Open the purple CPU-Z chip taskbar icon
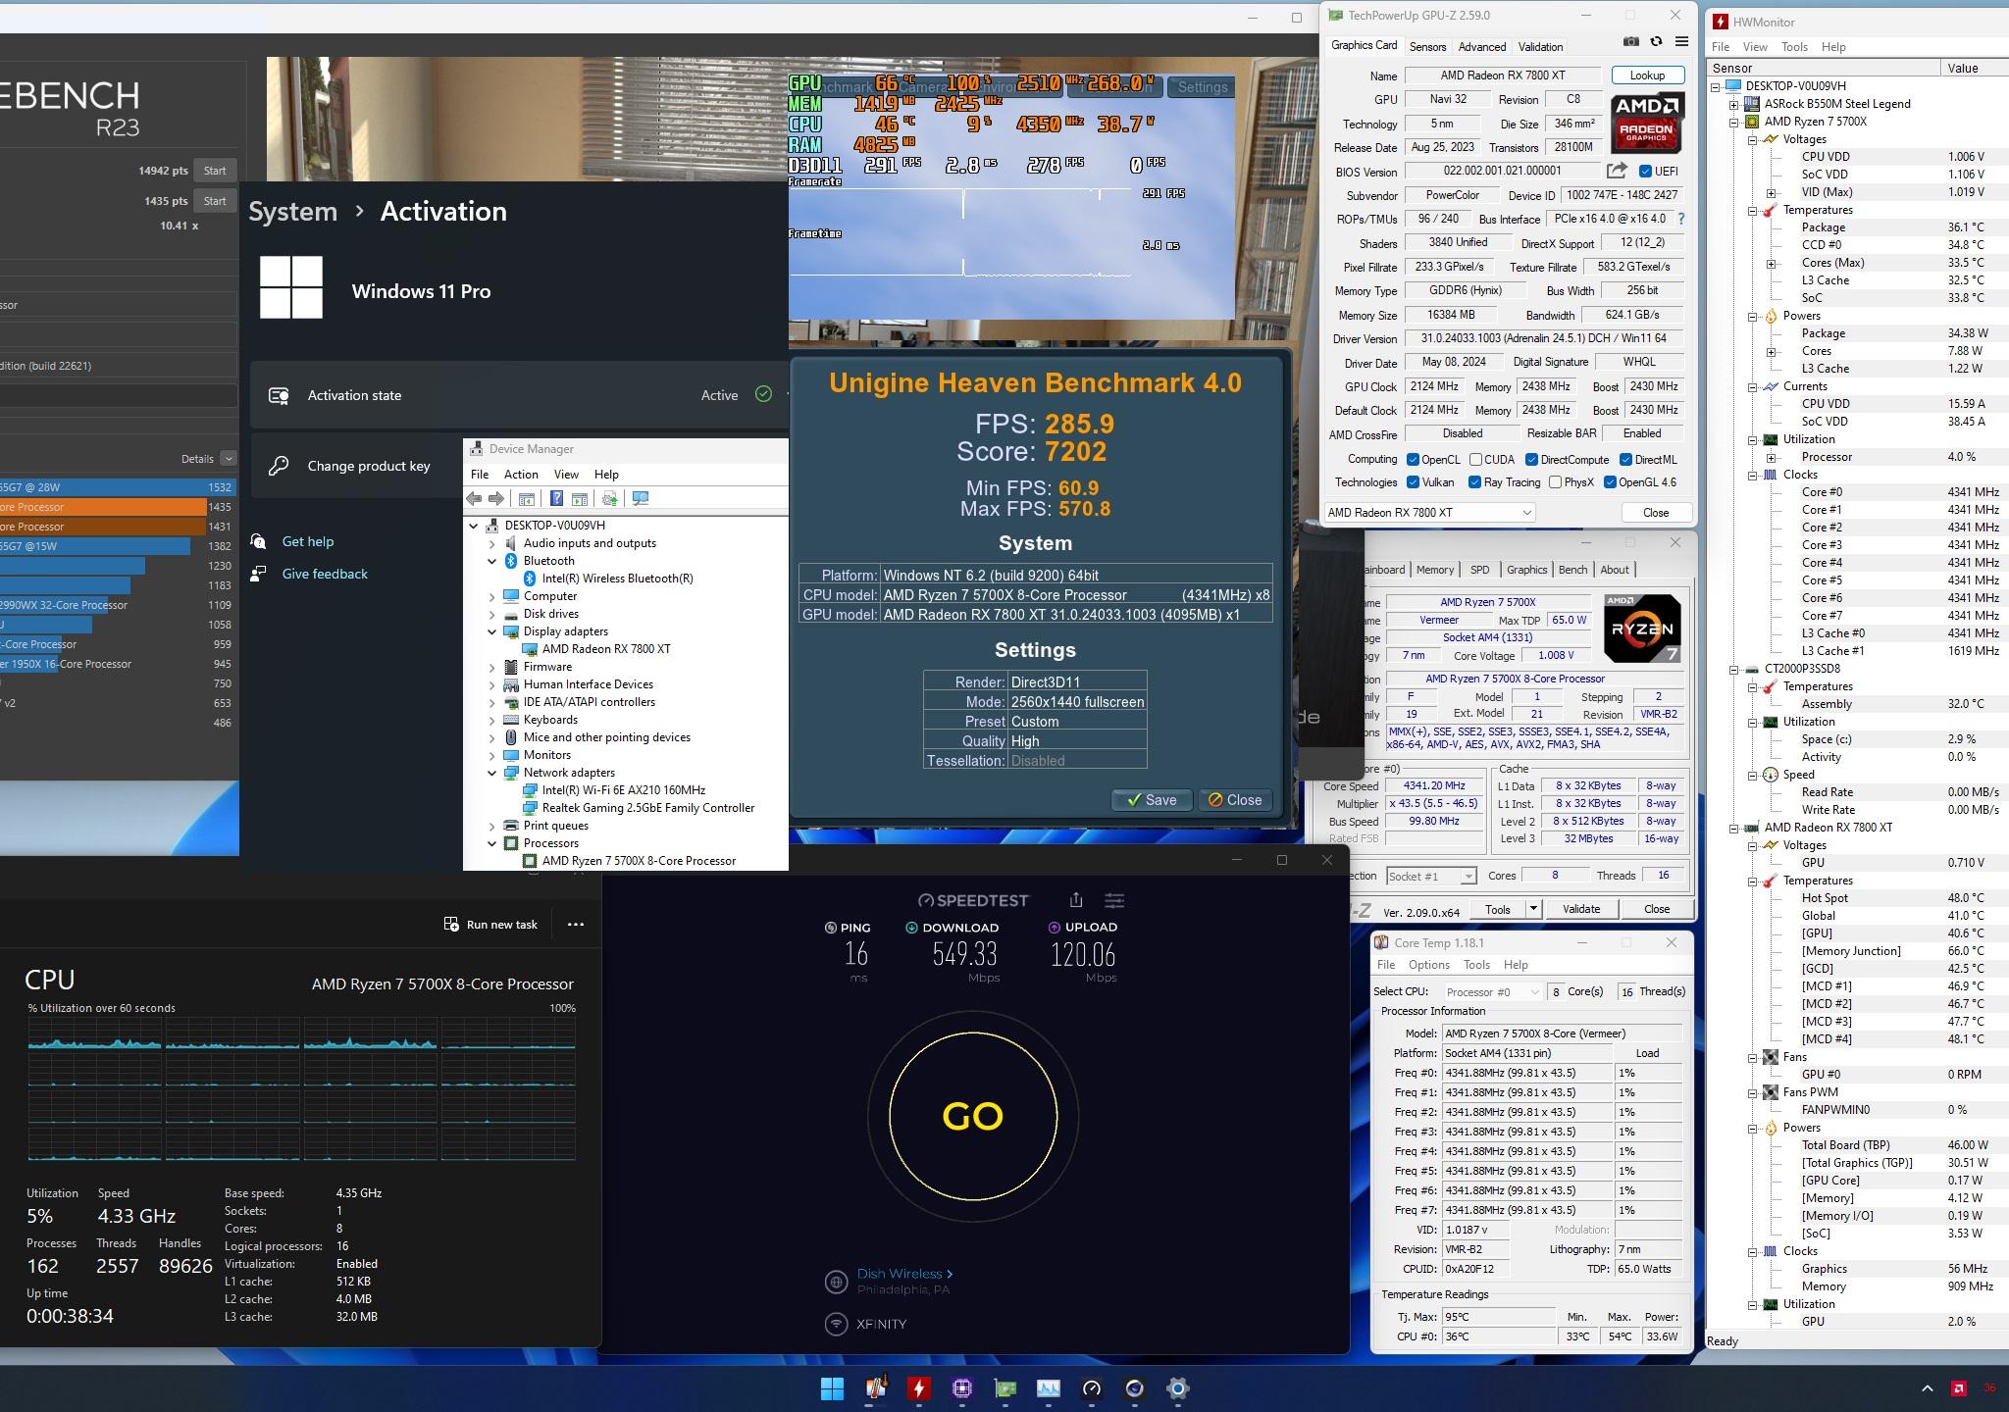 click(x=962, y=1388)
